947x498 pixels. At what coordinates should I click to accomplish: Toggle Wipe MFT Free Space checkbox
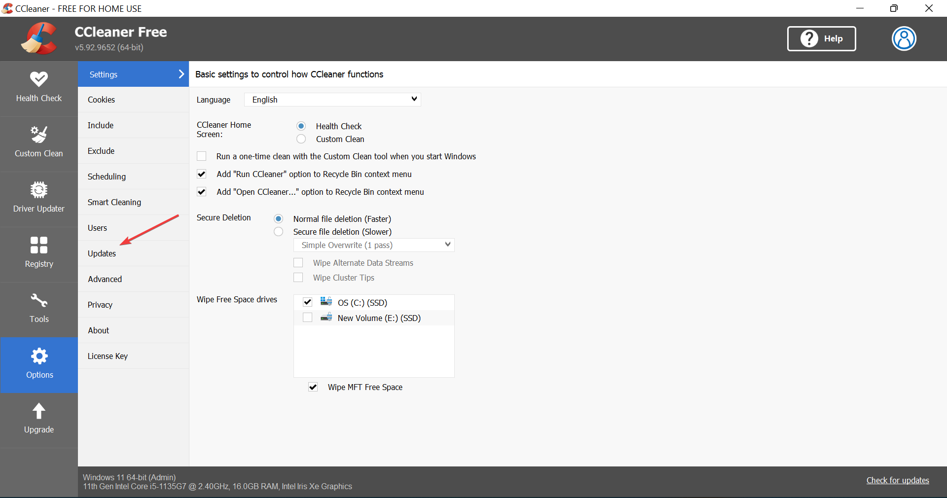tap(313, 387)
